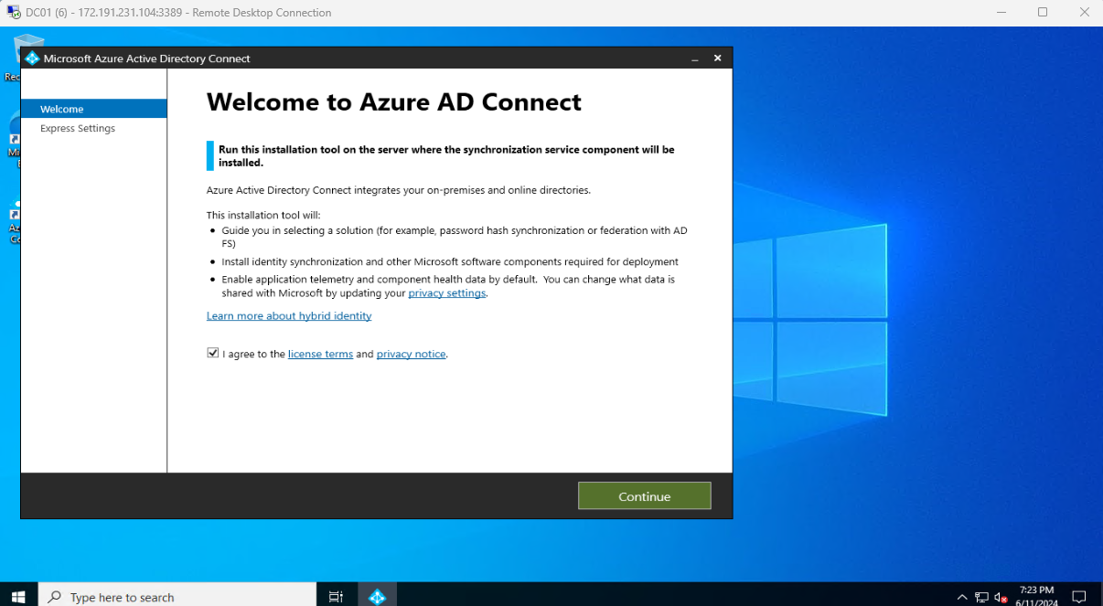Show hidden system tray icons
Screen dimensions: 1103x606
(x=962, y=597)
